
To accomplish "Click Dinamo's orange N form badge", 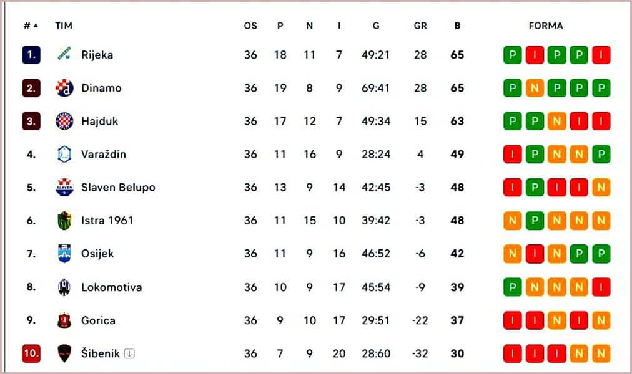I will [535, 88].
